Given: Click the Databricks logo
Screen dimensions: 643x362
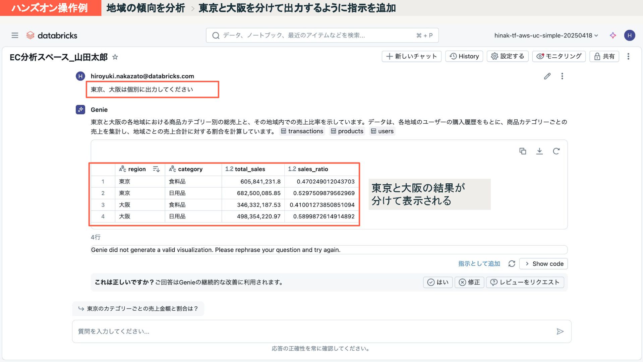Looking at the screenshot, I should [x=52, y=35].
